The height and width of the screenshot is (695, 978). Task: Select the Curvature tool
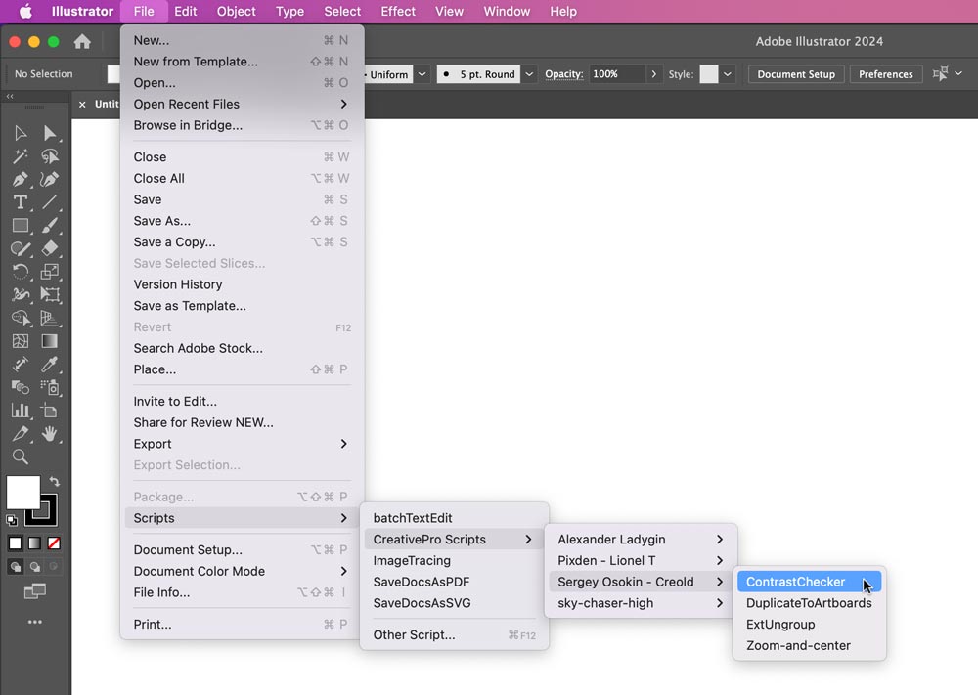[x=49, y=180]
